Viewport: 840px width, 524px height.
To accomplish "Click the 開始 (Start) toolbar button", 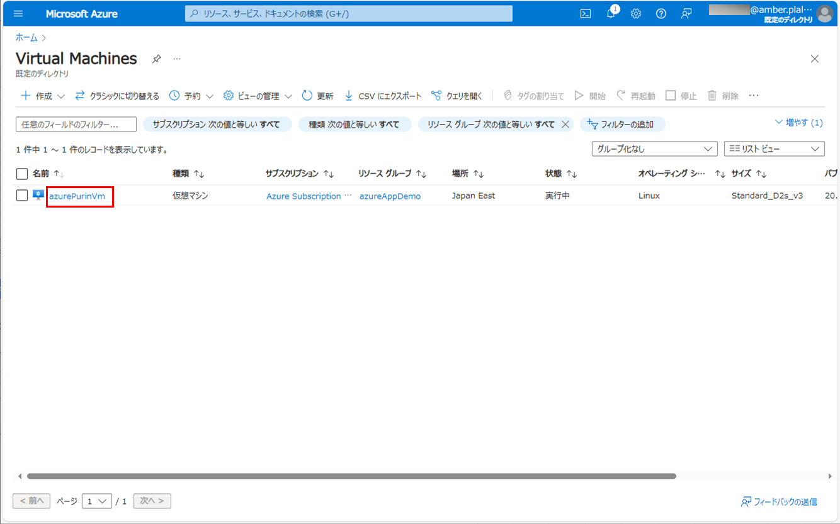I will (x=590, y=96).
